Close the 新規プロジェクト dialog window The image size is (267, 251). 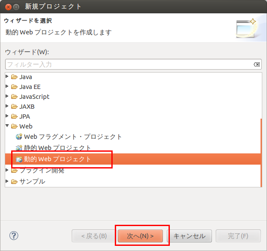pyautogui.click(x=8, y=7)
